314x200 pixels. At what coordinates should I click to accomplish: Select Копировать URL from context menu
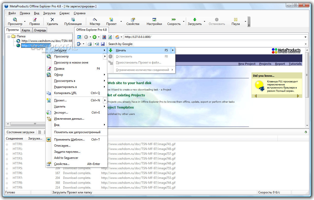[x=65, y=93]
